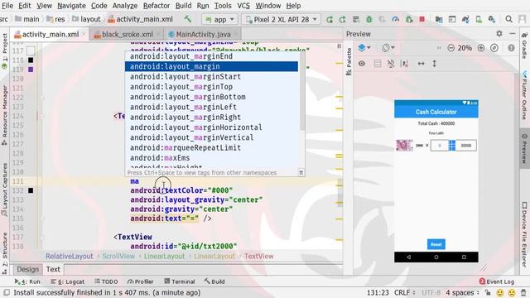This screenshot has width=530, height=298.
Task: Open the Profile gauge icon in toolbar
Action: (x=395, y=19)
